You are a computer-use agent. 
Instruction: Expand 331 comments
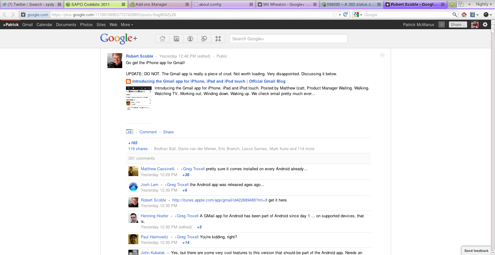coord(141,158)
